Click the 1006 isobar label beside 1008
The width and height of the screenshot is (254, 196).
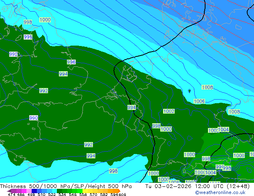point(199,101)
